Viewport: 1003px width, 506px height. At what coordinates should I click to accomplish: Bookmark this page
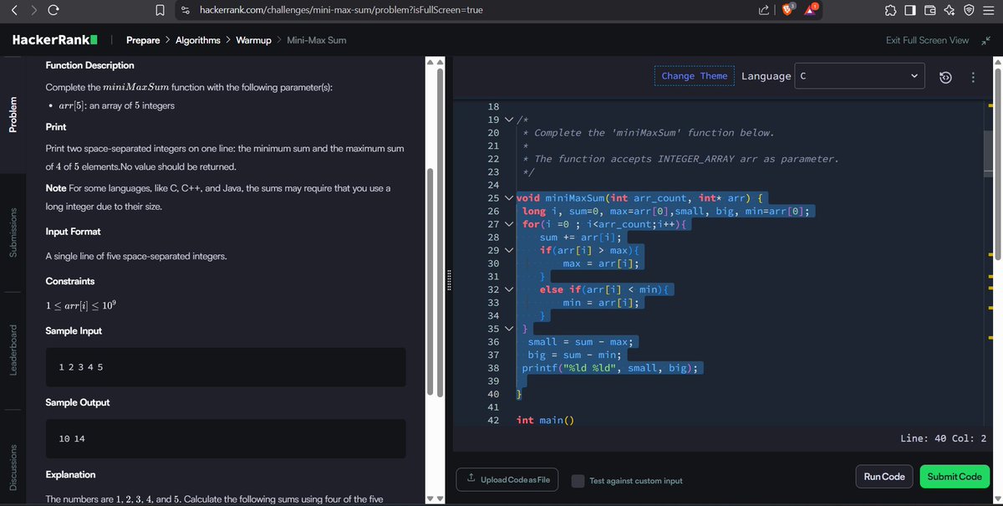160,9
